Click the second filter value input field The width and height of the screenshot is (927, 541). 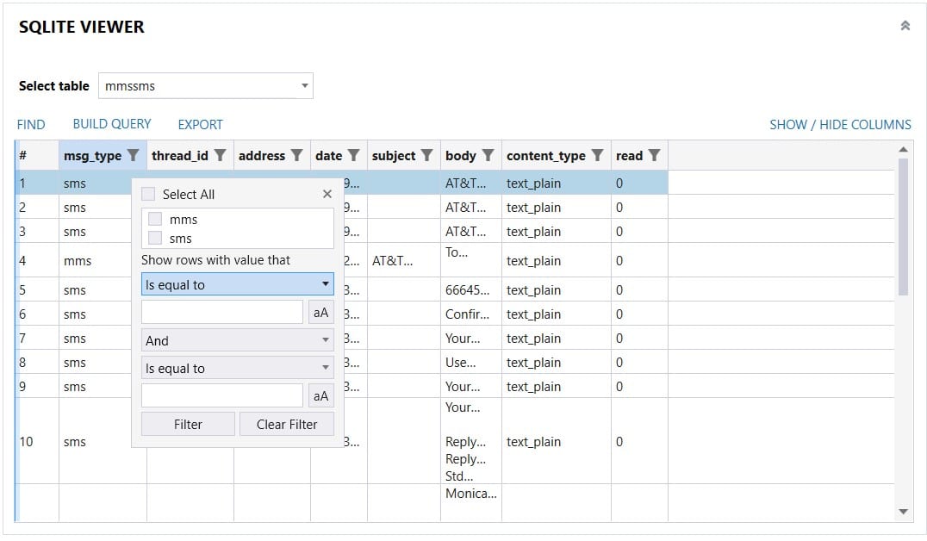(221, 395)
